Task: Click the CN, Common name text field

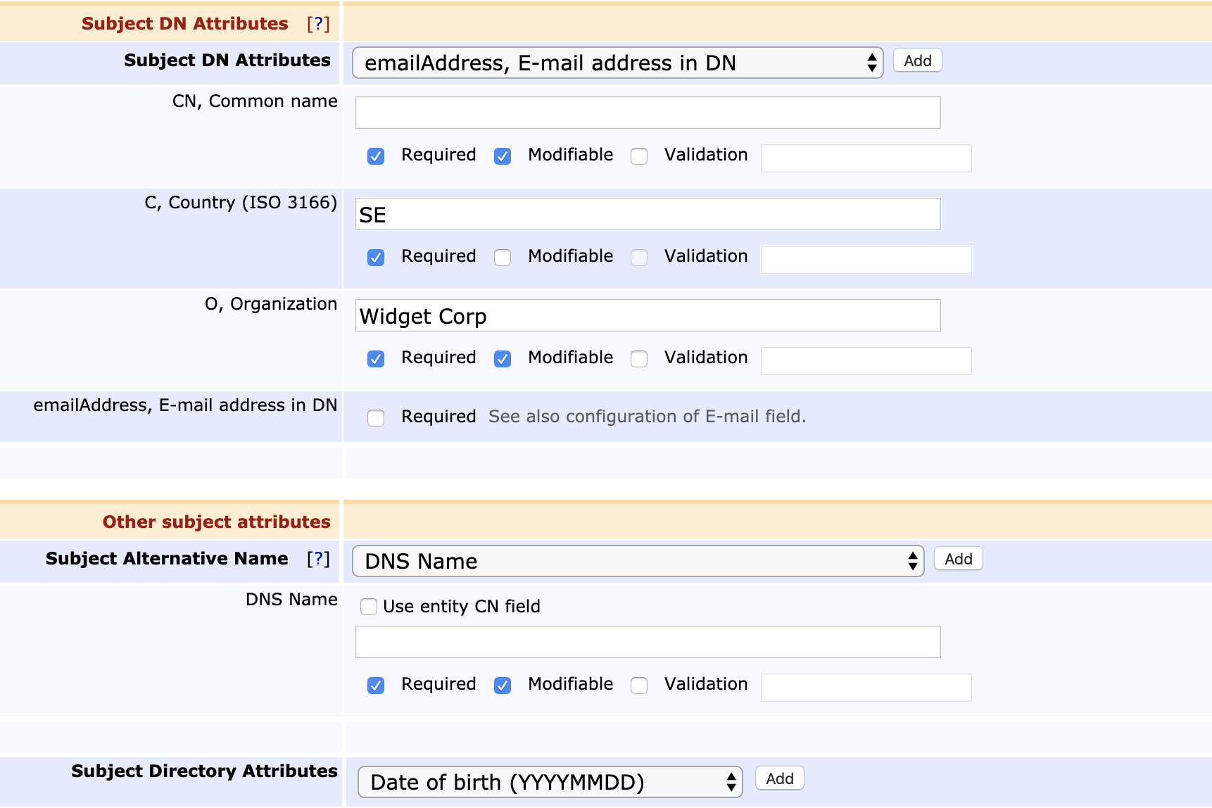Action: click(648, 113)
